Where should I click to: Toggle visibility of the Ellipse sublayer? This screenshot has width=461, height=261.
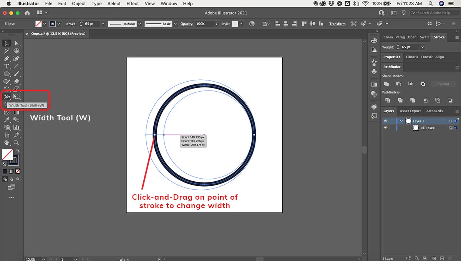[x=386, y=128]
